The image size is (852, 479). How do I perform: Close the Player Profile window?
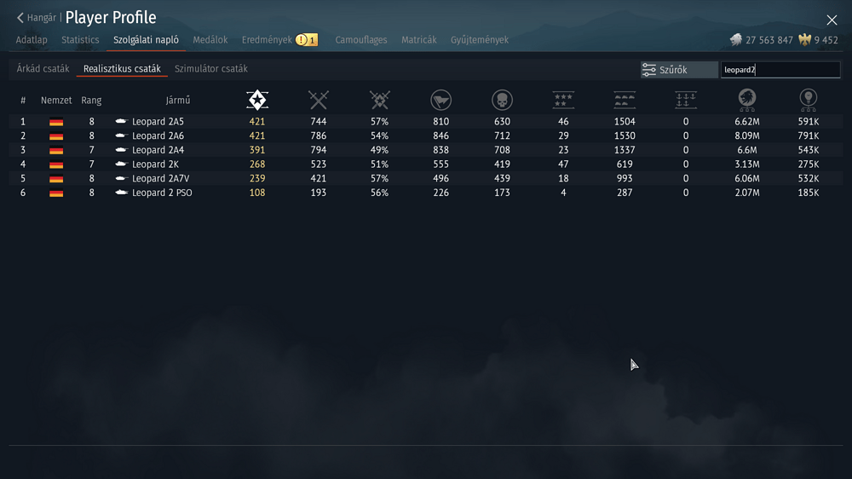832,20
